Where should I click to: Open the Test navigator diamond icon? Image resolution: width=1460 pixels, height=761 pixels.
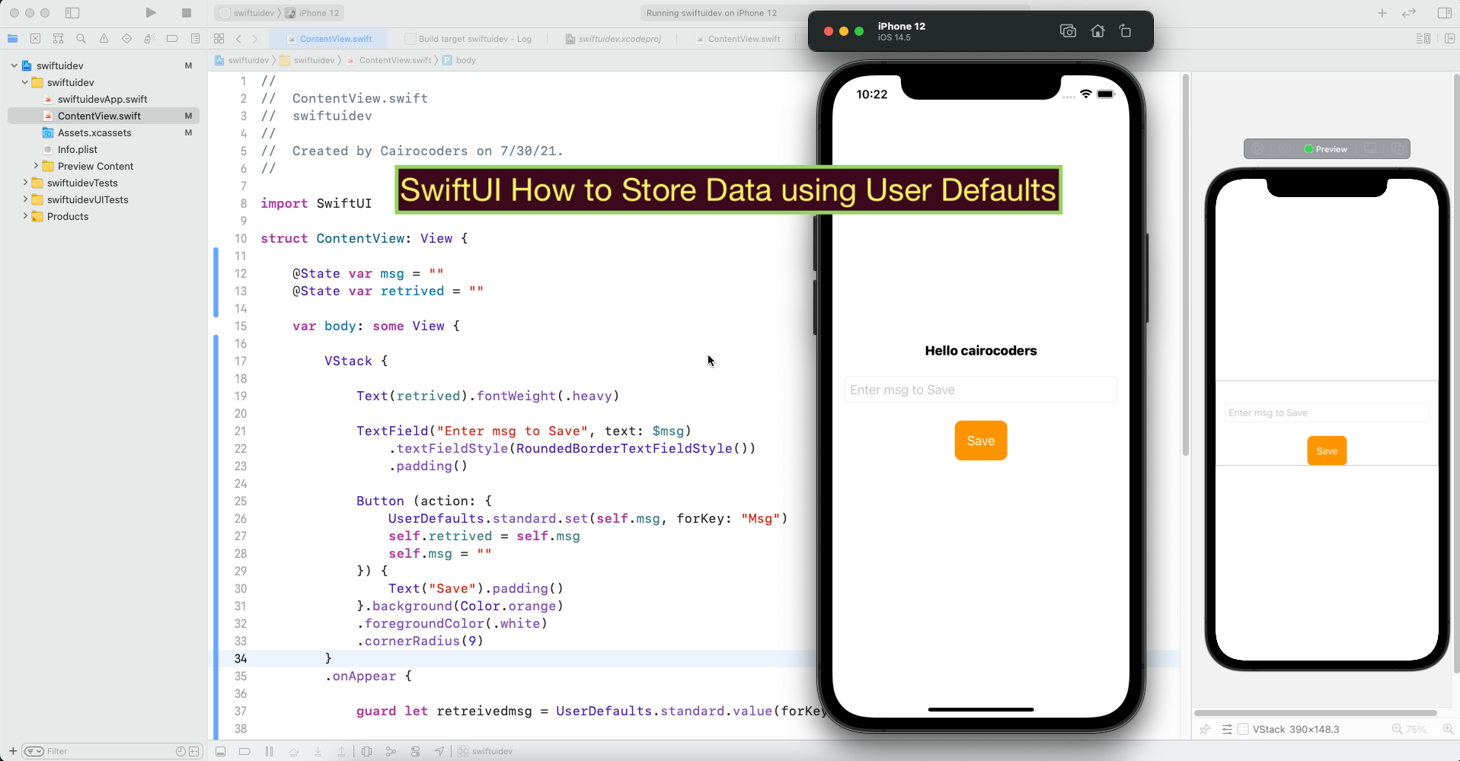(x=126, y=39)
